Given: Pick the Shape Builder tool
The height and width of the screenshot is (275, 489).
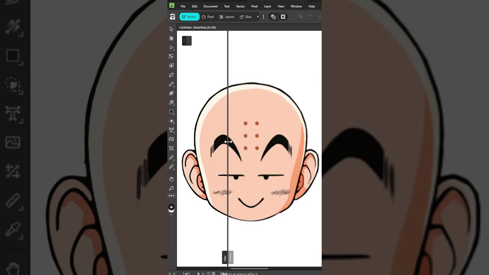Looking at the screenshot, I should tap(171, 121).
